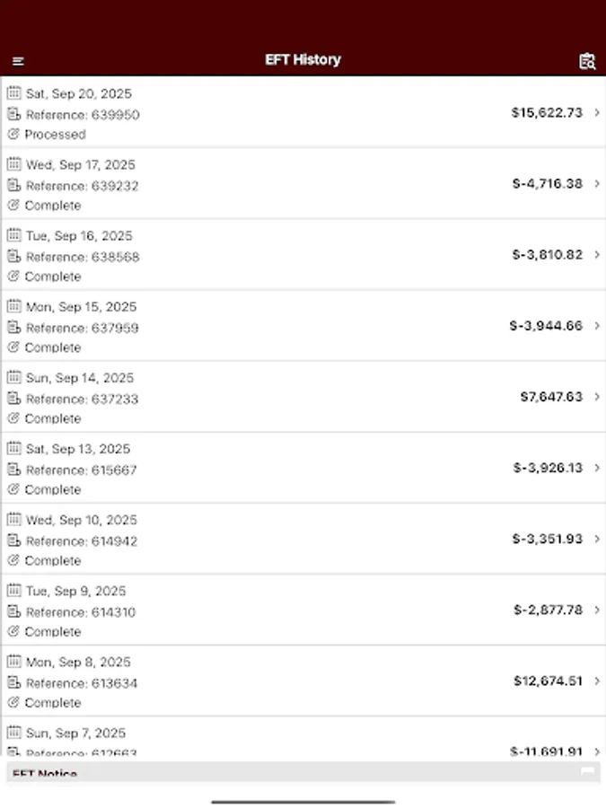The image size is (606, 808).
Task: Click the calendar icon on Sep 14 row
Action: pyautogui.click(x=13, y=377)
